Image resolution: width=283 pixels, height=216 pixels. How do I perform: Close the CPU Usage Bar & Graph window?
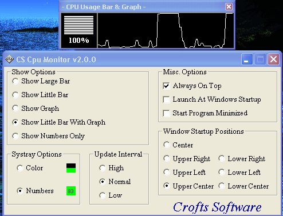(x=229, y=7)
